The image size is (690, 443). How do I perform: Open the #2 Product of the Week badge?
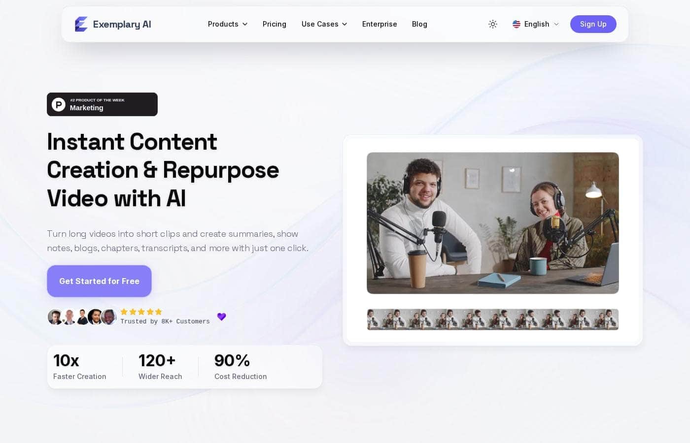102,104
